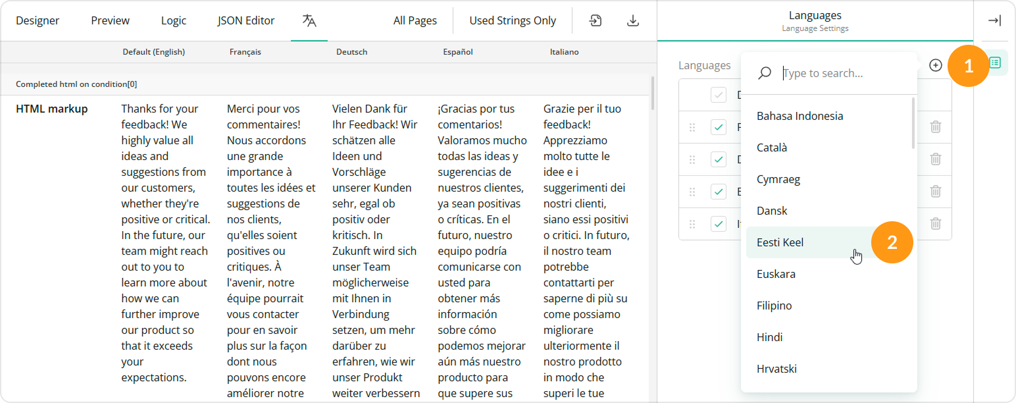Choose Bahasa Indonesia from the language dropdown
Image resolution: width=1016 pixels, height=403 pixels.
pos(800,115)
